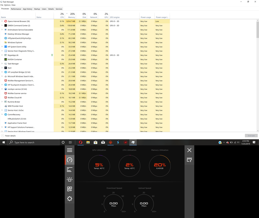The image size is (259, 218).
Task: Open File Explorer from the taskbar
Action: pyautogui.click(x=88, y=142)
